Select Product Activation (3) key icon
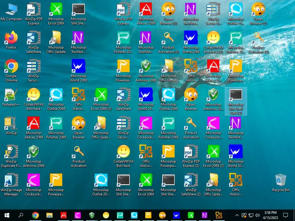This screenshot has height=221, width=295. coord(168,42)
